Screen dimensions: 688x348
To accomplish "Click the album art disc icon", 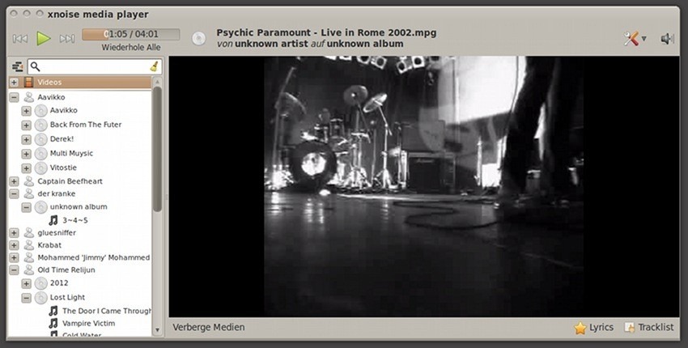I will [199, 39].
